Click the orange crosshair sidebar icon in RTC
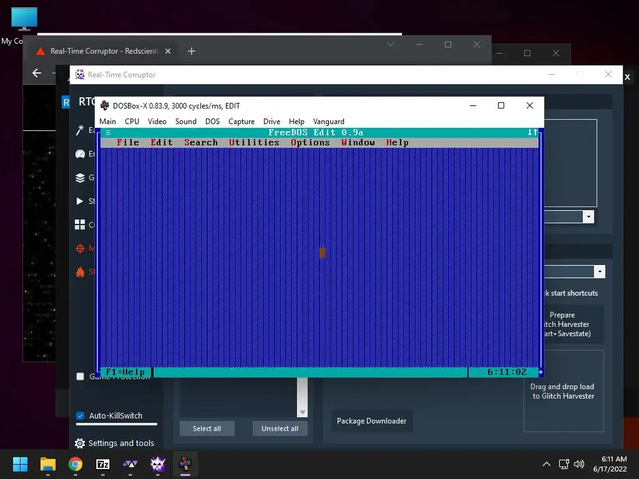Screen dimensions: 639x479 click(80, 248)
